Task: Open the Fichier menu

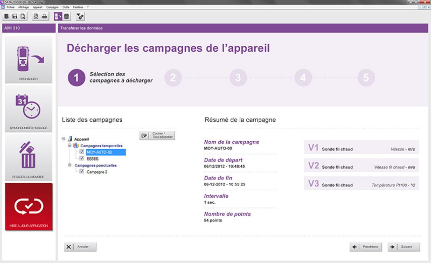Action: 11,7
